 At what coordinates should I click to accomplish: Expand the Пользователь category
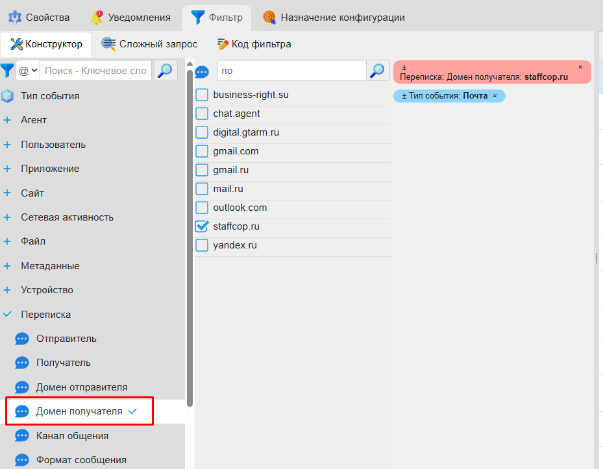(7, 145)
